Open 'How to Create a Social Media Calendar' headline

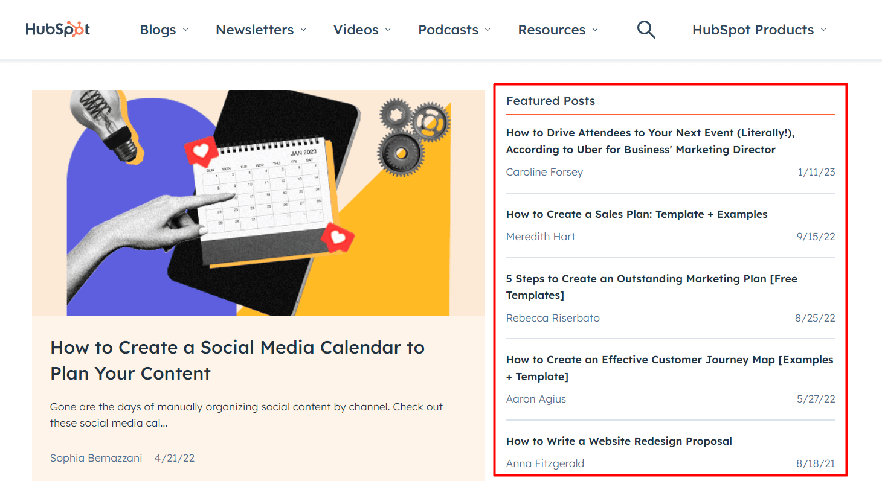[237, 360]
